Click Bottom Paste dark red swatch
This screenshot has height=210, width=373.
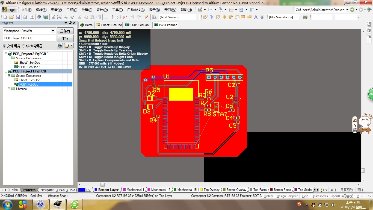tap(271, 190)
